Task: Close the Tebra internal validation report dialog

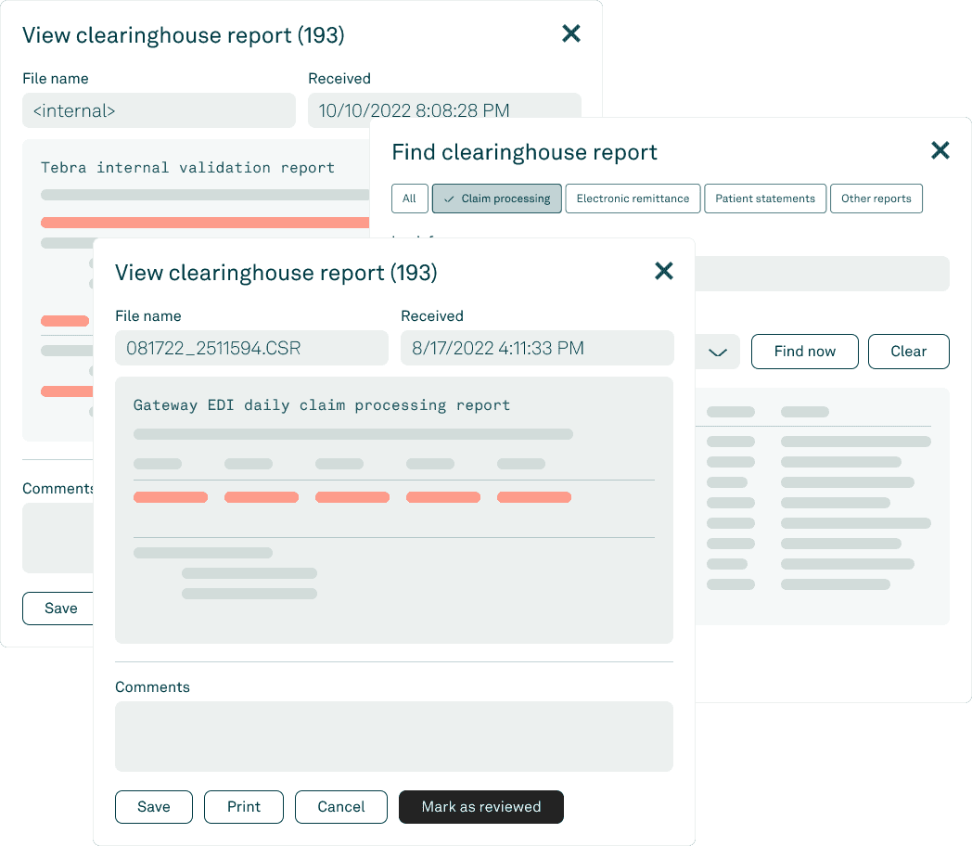Action: [x=571, y=34]
